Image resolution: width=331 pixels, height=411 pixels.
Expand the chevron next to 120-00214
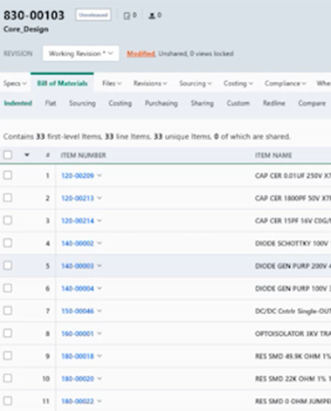point(100,221)
